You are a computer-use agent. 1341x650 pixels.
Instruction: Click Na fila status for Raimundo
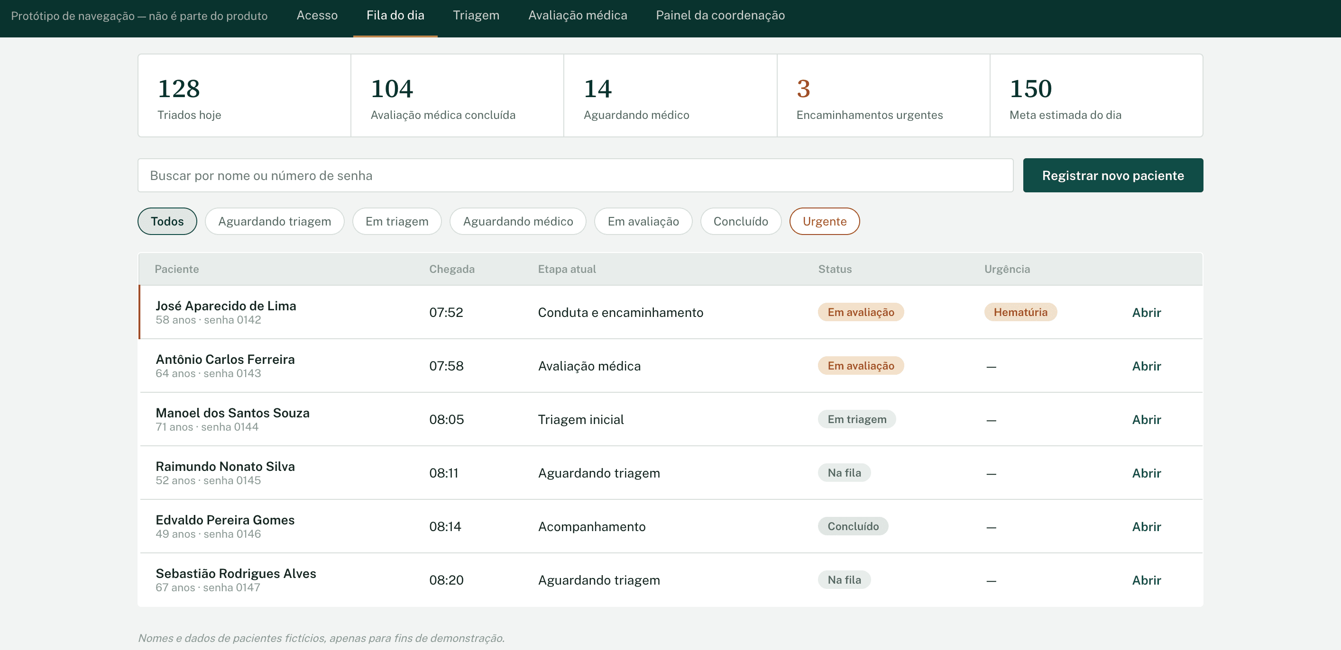(x=844, y=473)
